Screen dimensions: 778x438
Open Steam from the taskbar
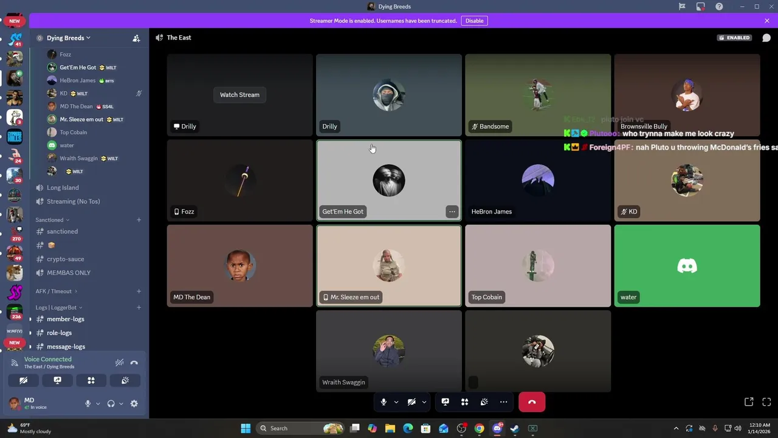(515, 428)
